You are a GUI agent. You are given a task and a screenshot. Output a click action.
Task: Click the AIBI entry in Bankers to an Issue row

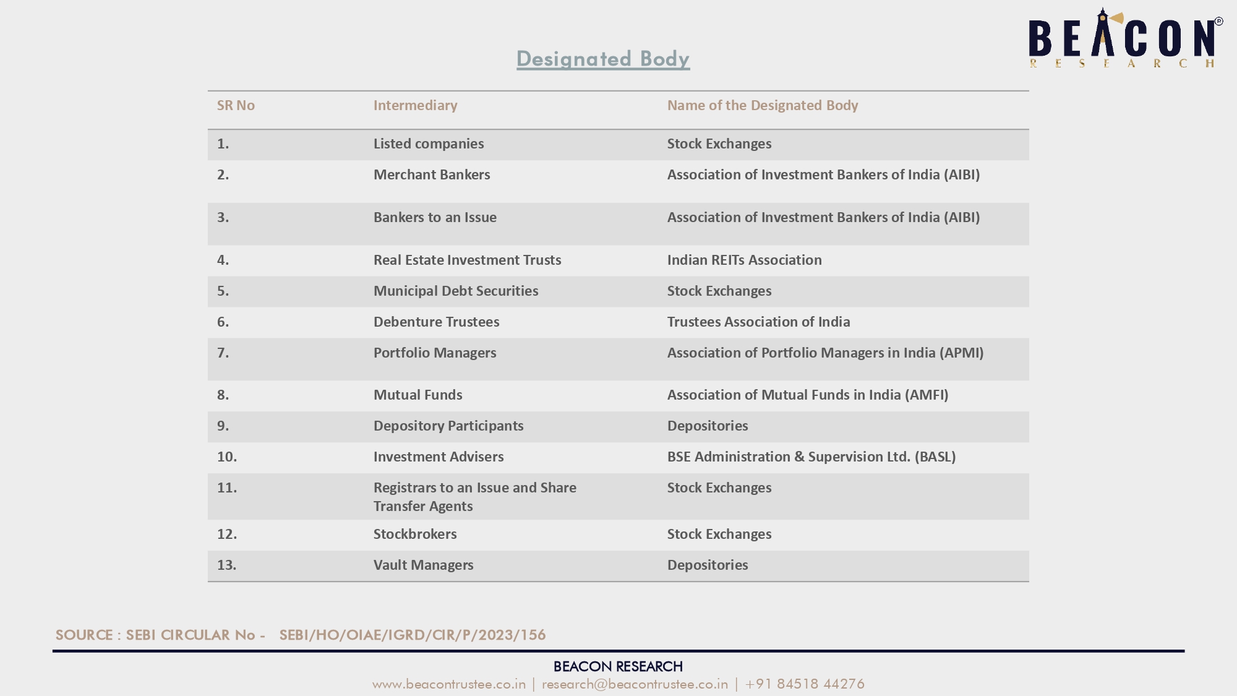(x=823, y=217)
